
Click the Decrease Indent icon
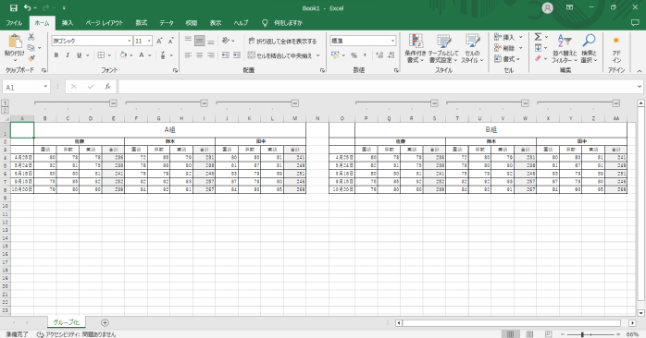pos(225,55)
